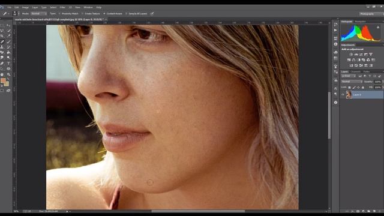
Task: Open the Photography workspace dropdown
Action: tap(371, 14)
